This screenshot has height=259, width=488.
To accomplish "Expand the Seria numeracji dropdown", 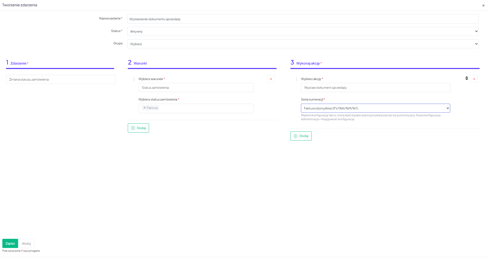I will pos(375,108).
